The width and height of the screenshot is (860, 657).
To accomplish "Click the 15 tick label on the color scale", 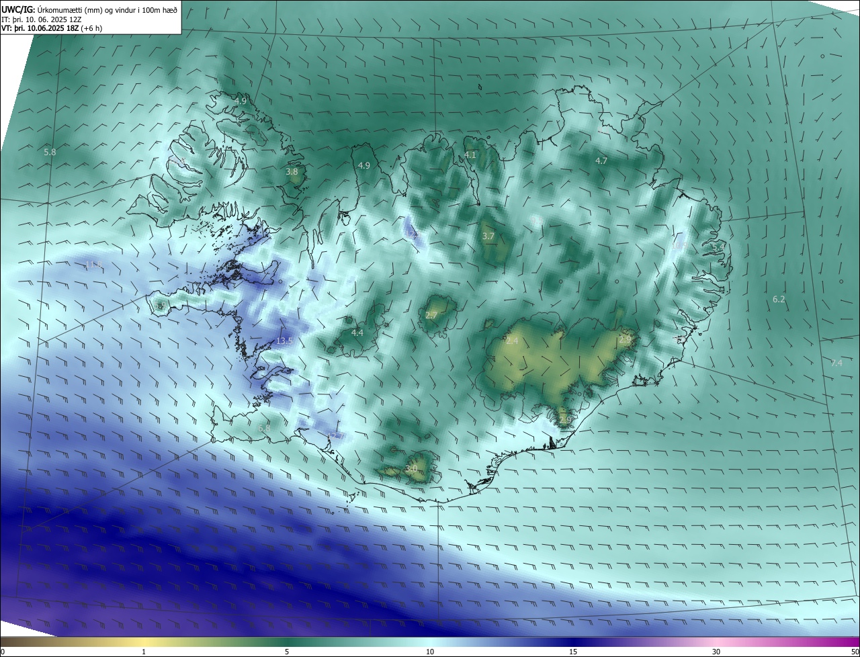I will coord(573,652).
